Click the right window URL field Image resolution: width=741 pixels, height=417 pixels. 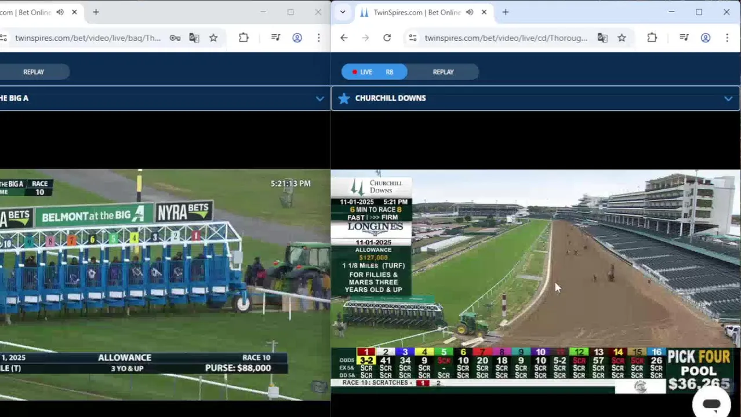pos(506,38)
